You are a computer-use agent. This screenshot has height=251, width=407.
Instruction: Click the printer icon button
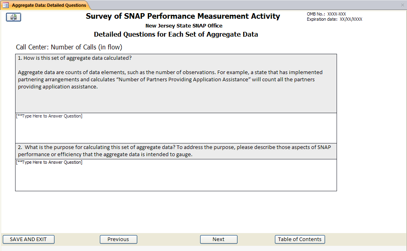(14, 17)
